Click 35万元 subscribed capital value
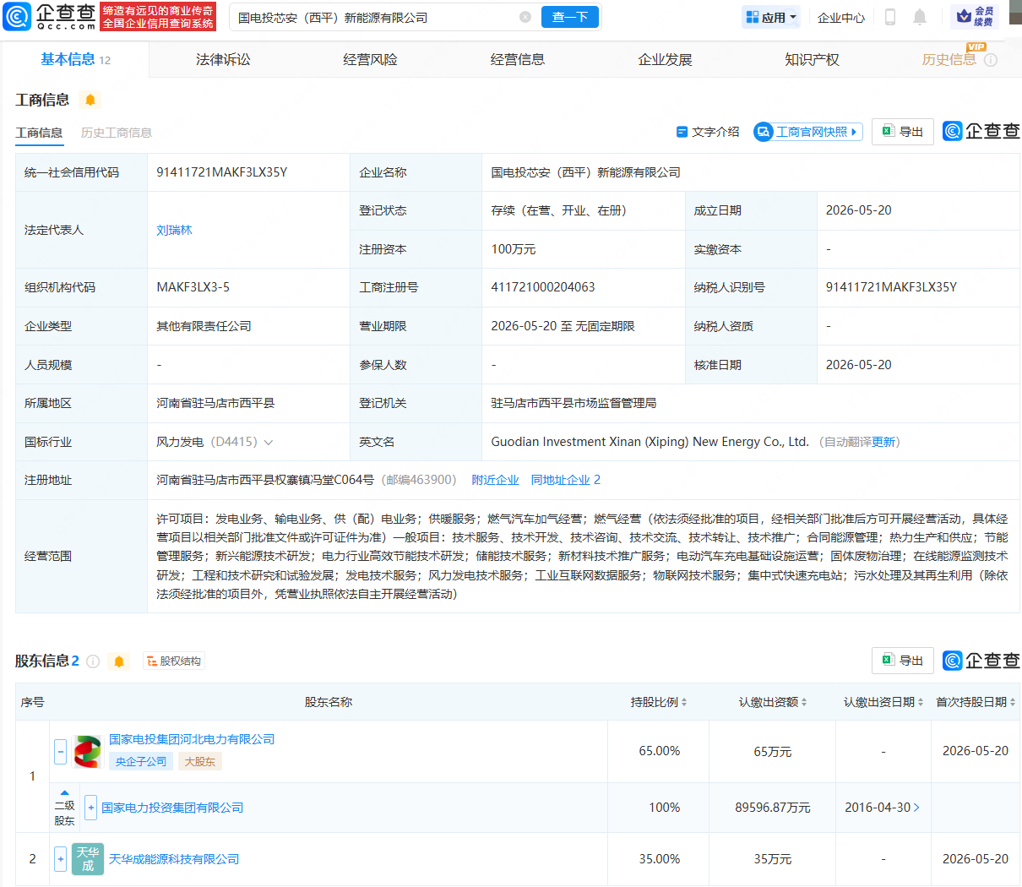Screen dimensions: 1022x887 tap(773, 859)
